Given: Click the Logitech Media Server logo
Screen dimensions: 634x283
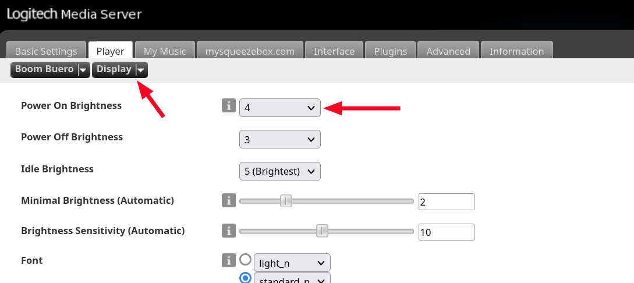Looking at the screenshot, I should coord(74,13).
